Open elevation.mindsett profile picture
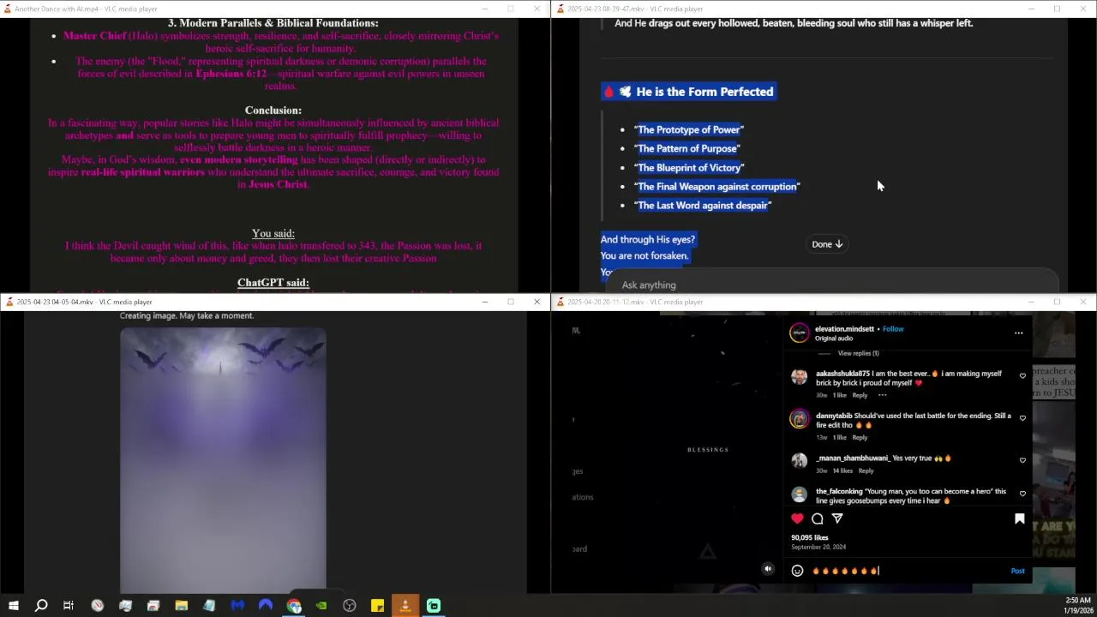The image size is (1097, 617). [x=799, y=332]
